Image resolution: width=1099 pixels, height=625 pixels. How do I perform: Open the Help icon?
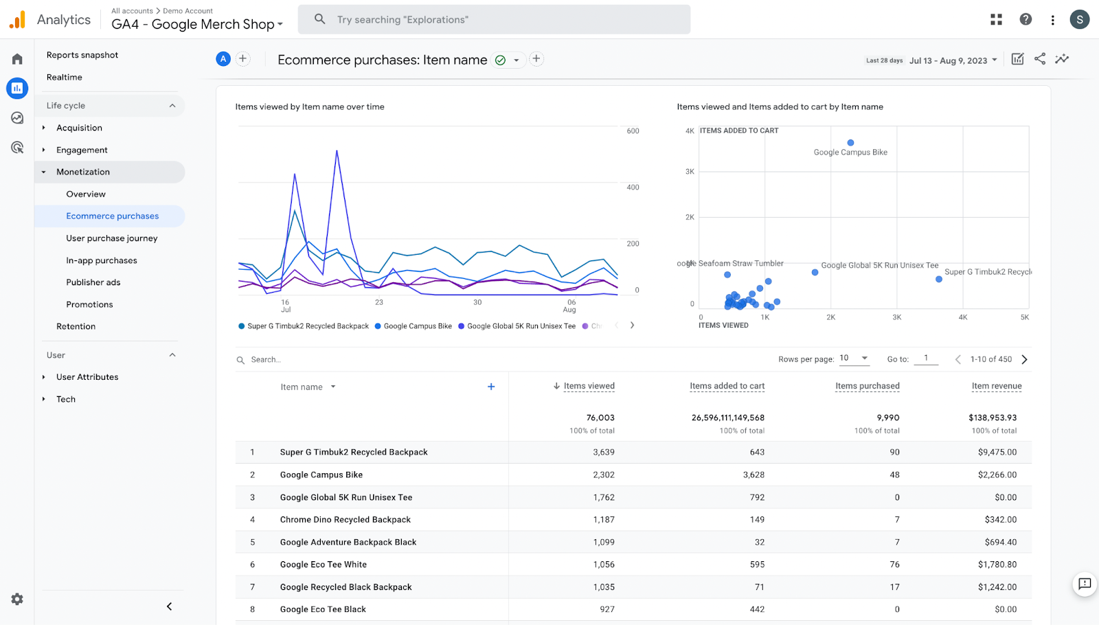pos(1026,19)
